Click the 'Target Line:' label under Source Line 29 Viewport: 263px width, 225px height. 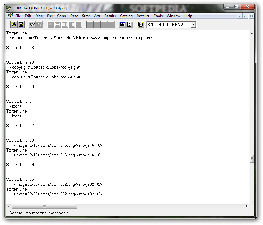[x=17, y=72]
